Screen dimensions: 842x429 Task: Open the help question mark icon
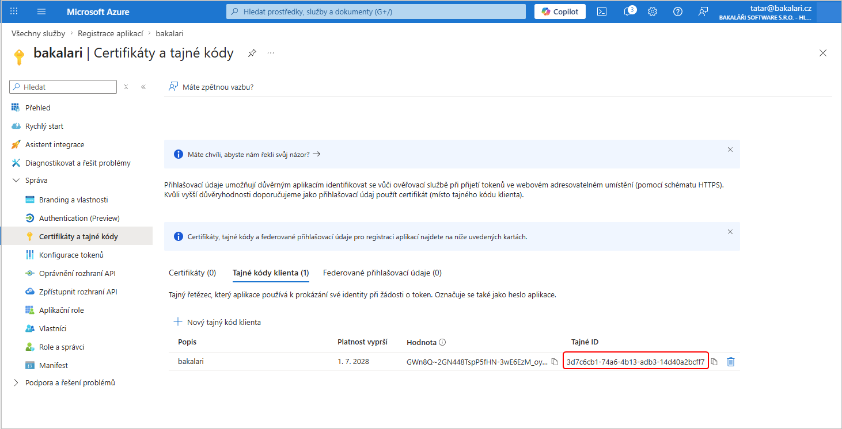tap(678, 12)
